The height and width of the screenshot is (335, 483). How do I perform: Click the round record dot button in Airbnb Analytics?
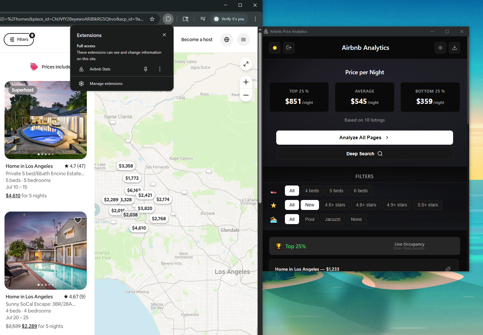[x=440, y=48]
